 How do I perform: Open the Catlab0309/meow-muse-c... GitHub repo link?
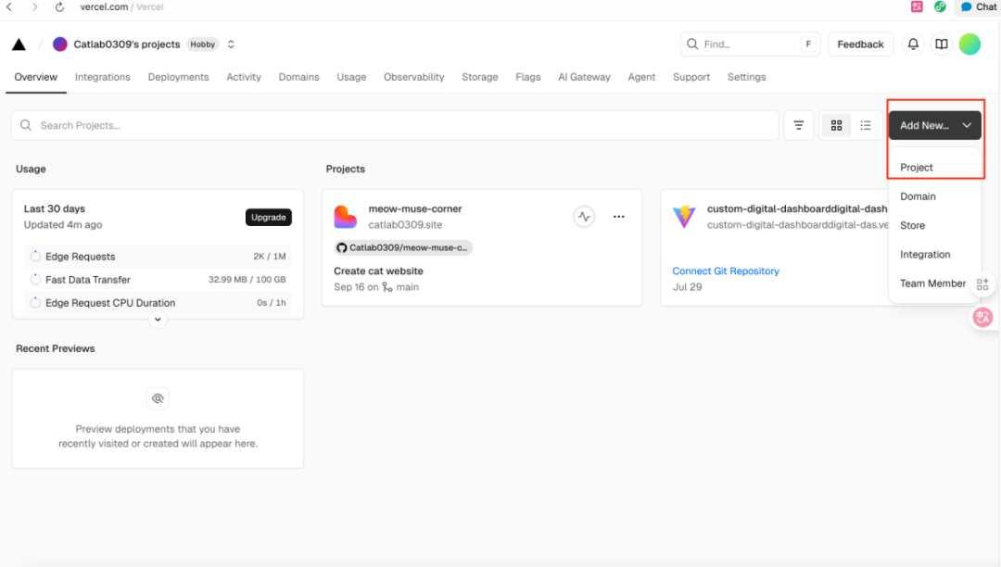point(403,247)
